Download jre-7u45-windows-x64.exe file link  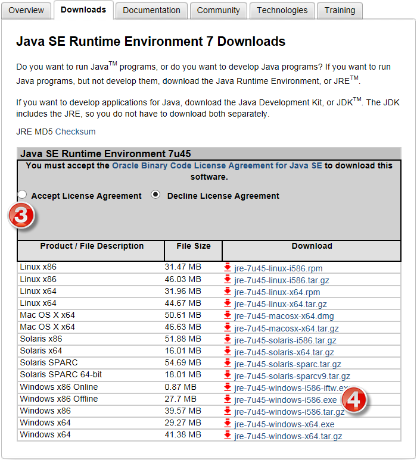[284, 424]
